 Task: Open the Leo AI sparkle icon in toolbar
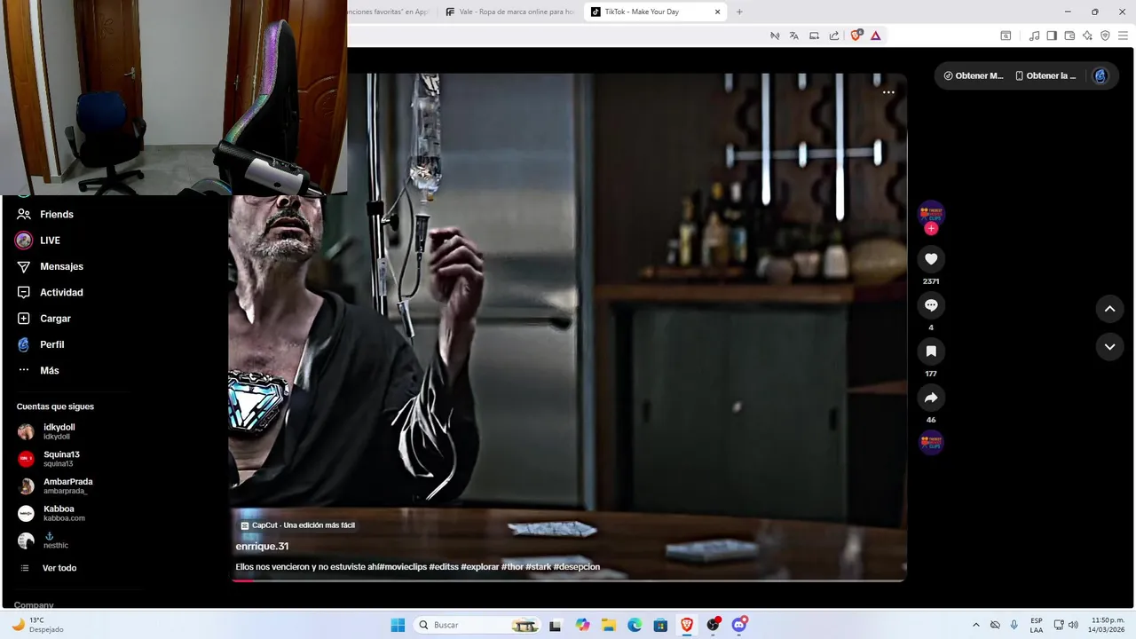[1087, 35]
